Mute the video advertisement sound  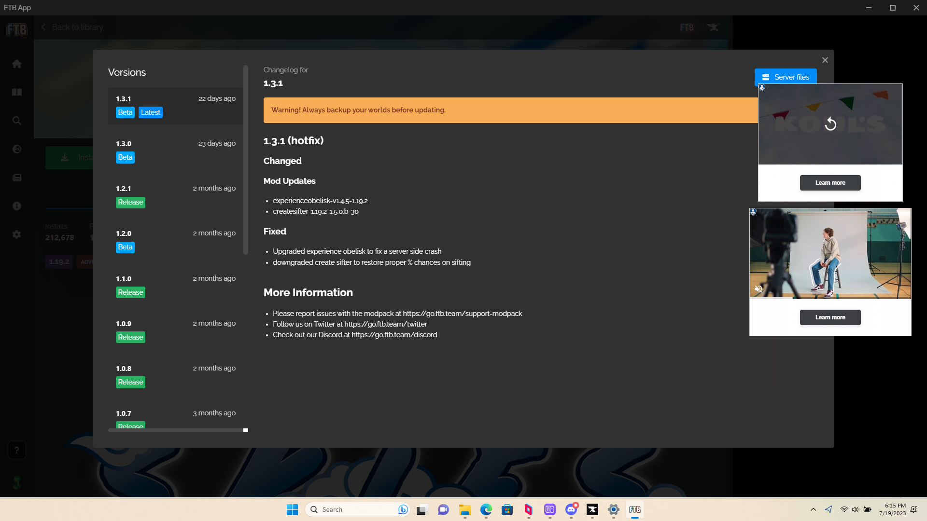pos(758,289)
